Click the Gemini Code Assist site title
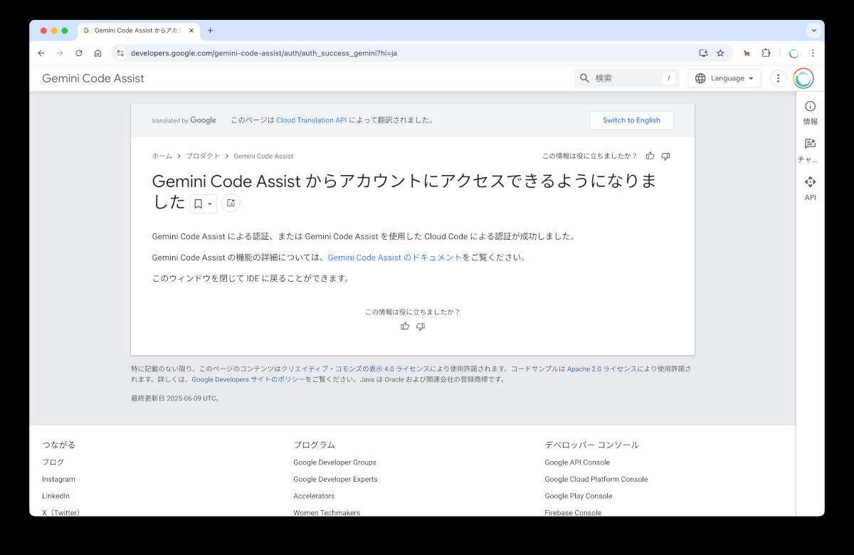 click(93, 78)
